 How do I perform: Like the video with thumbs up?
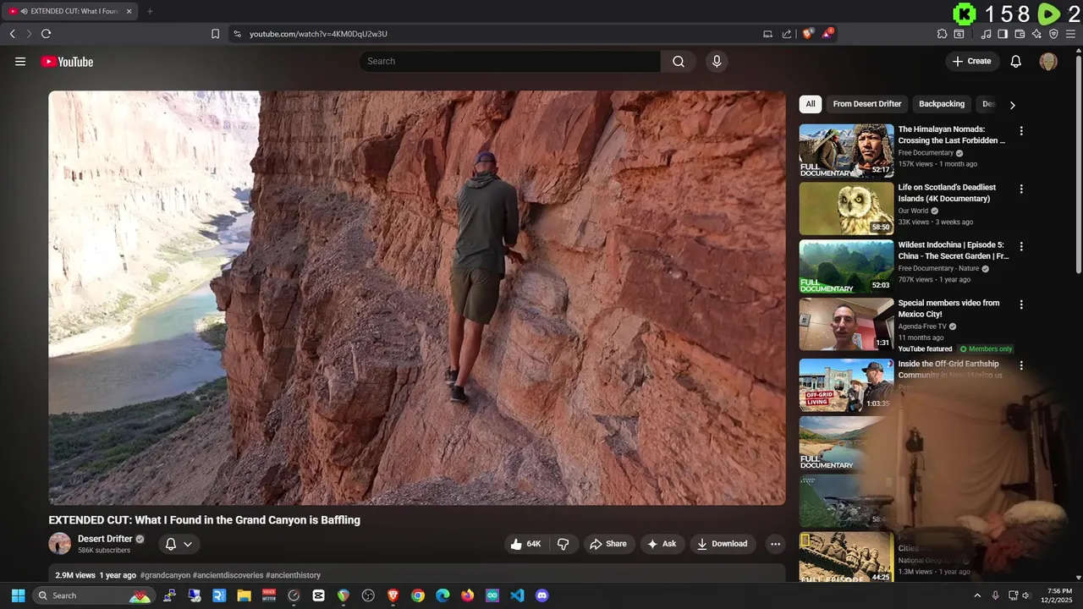[x=526, y=544]
